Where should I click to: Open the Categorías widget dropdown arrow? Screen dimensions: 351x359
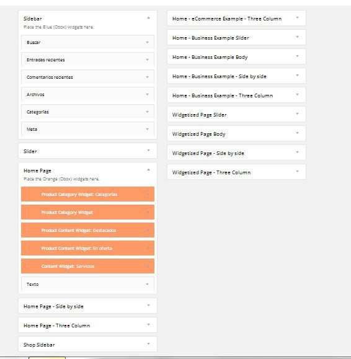click(147, 112)
